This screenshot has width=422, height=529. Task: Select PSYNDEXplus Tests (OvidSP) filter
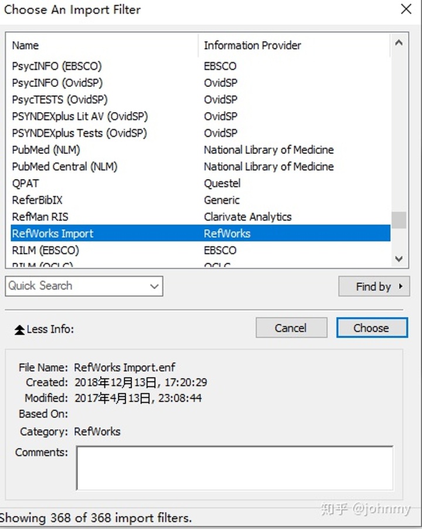coord(200,133)
